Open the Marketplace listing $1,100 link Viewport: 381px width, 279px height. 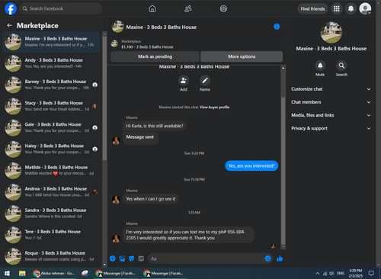tap(147, 47)
